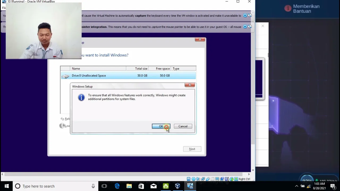
Task: Click the horizontal scrollbar right arrow
Action: pyautogui.click(x=249, y=174)
